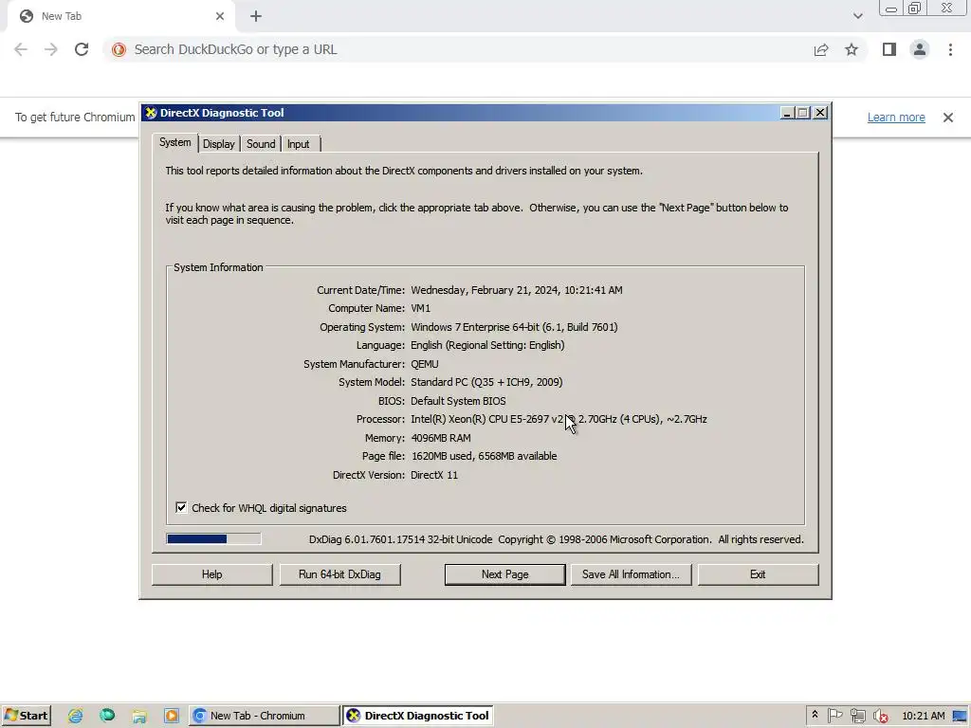
Task: Click the taskbar clock 10:21 AM
Action: pos(924,716)
